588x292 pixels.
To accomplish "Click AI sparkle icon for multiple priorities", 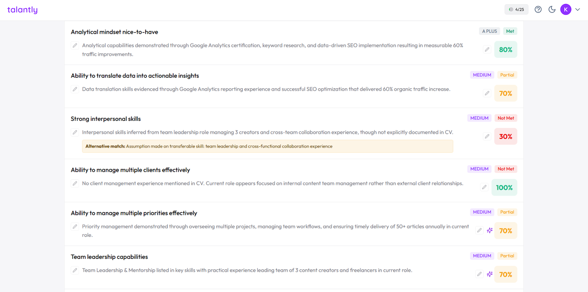I will tap(490, 231).
